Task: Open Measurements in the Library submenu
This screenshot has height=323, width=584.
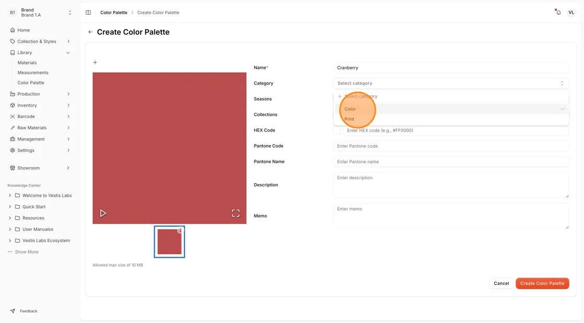Action: click(33, 73)
